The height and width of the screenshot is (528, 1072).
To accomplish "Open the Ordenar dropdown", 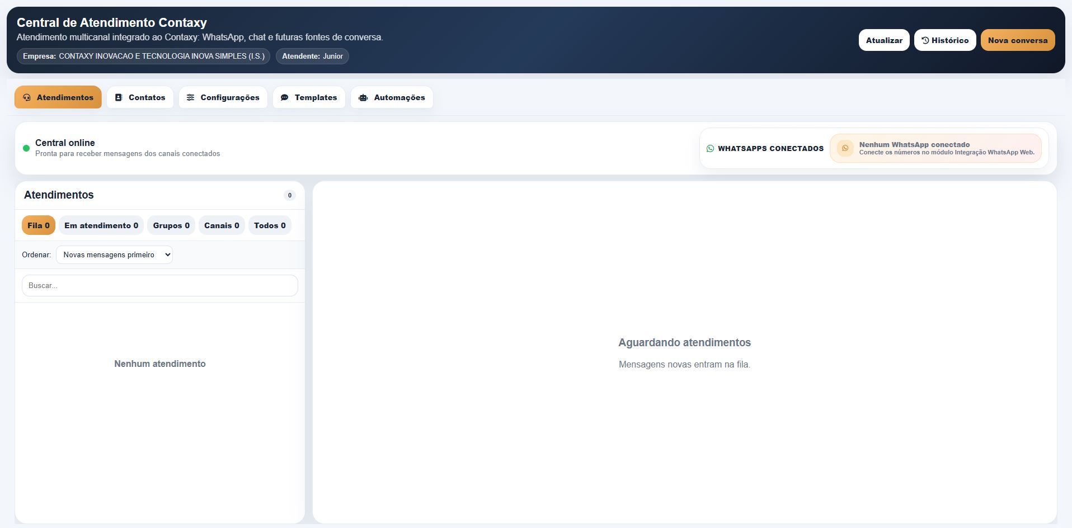I will point(114,254).
